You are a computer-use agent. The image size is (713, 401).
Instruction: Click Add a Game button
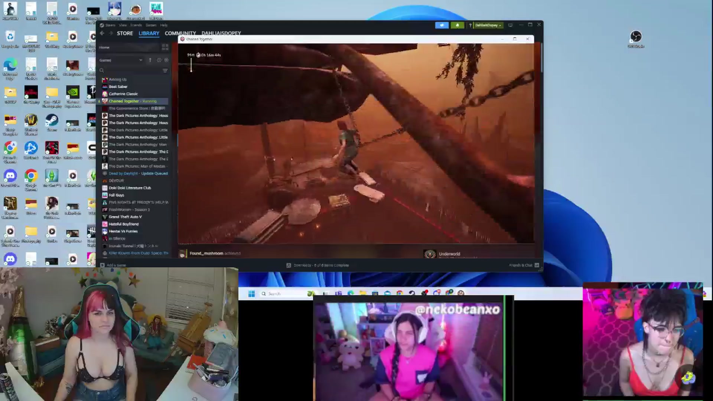pyautogui.click(x=113, y=265)
